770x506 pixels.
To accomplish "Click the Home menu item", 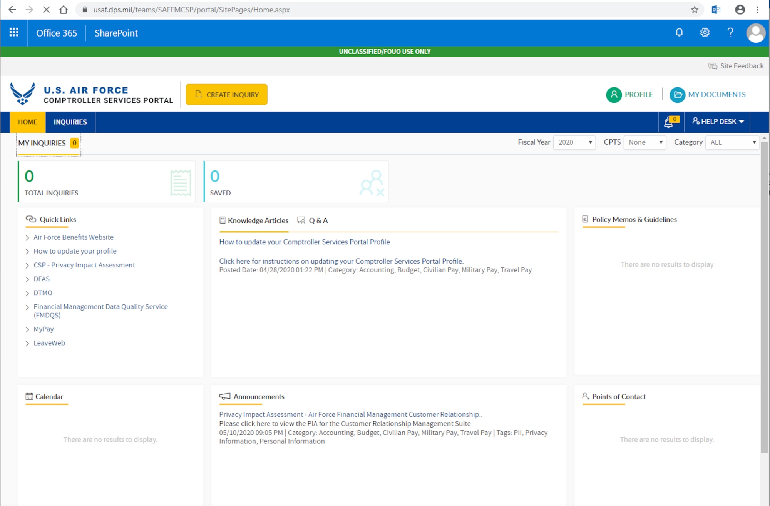I will (x=27, y=122).
